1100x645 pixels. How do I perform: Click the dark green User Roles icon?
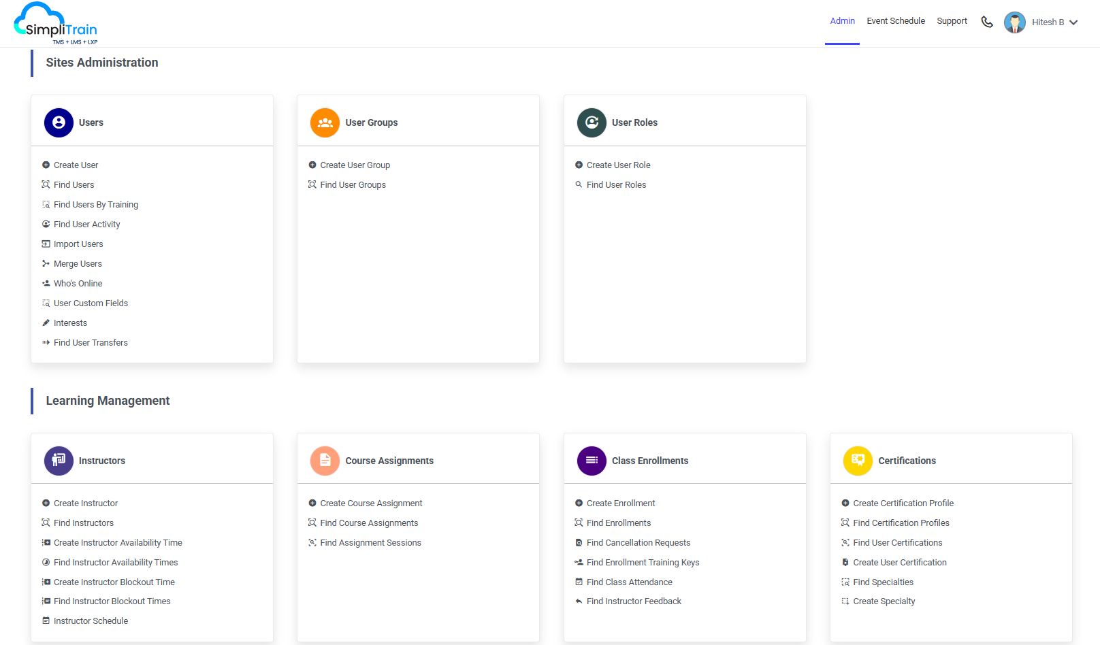click(x=592, y=122)
